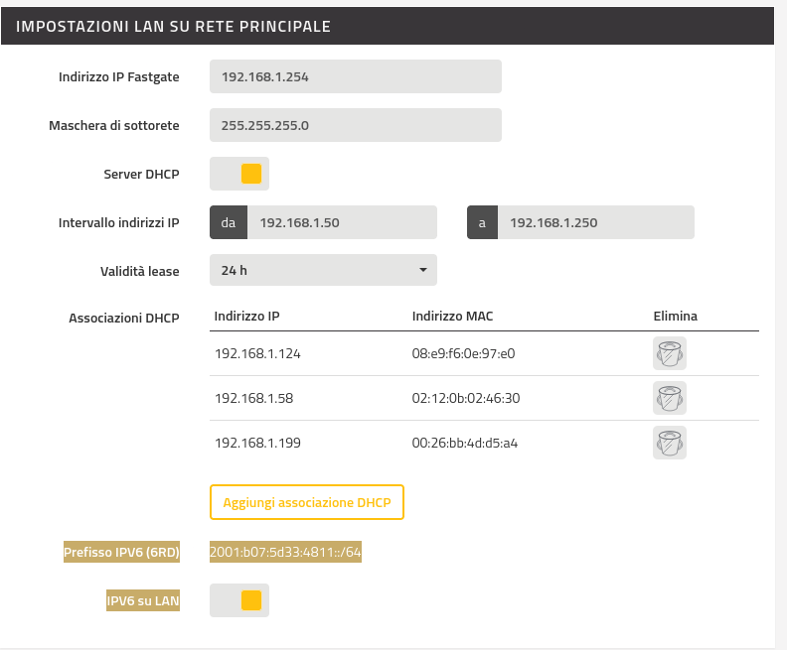787x650 pixels.
Task: Click the Indirizzo MAC column header
Action: tap(453, 317)
